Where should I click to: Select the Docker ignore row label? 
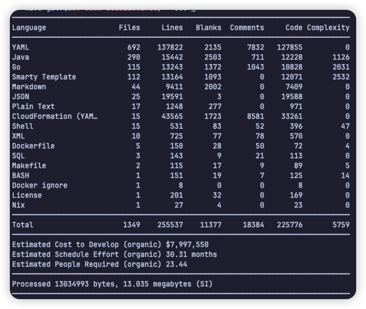point(39,186)
